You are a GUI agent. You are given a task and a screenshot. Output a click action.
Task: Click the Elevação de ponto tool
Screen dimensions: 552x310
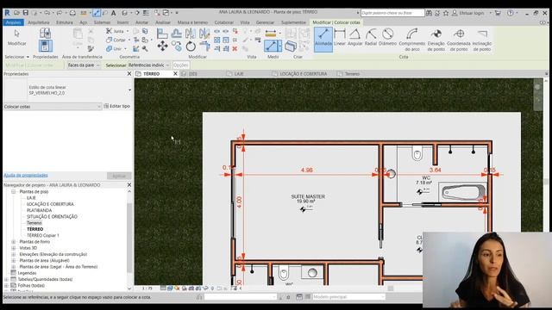point(436,40)
